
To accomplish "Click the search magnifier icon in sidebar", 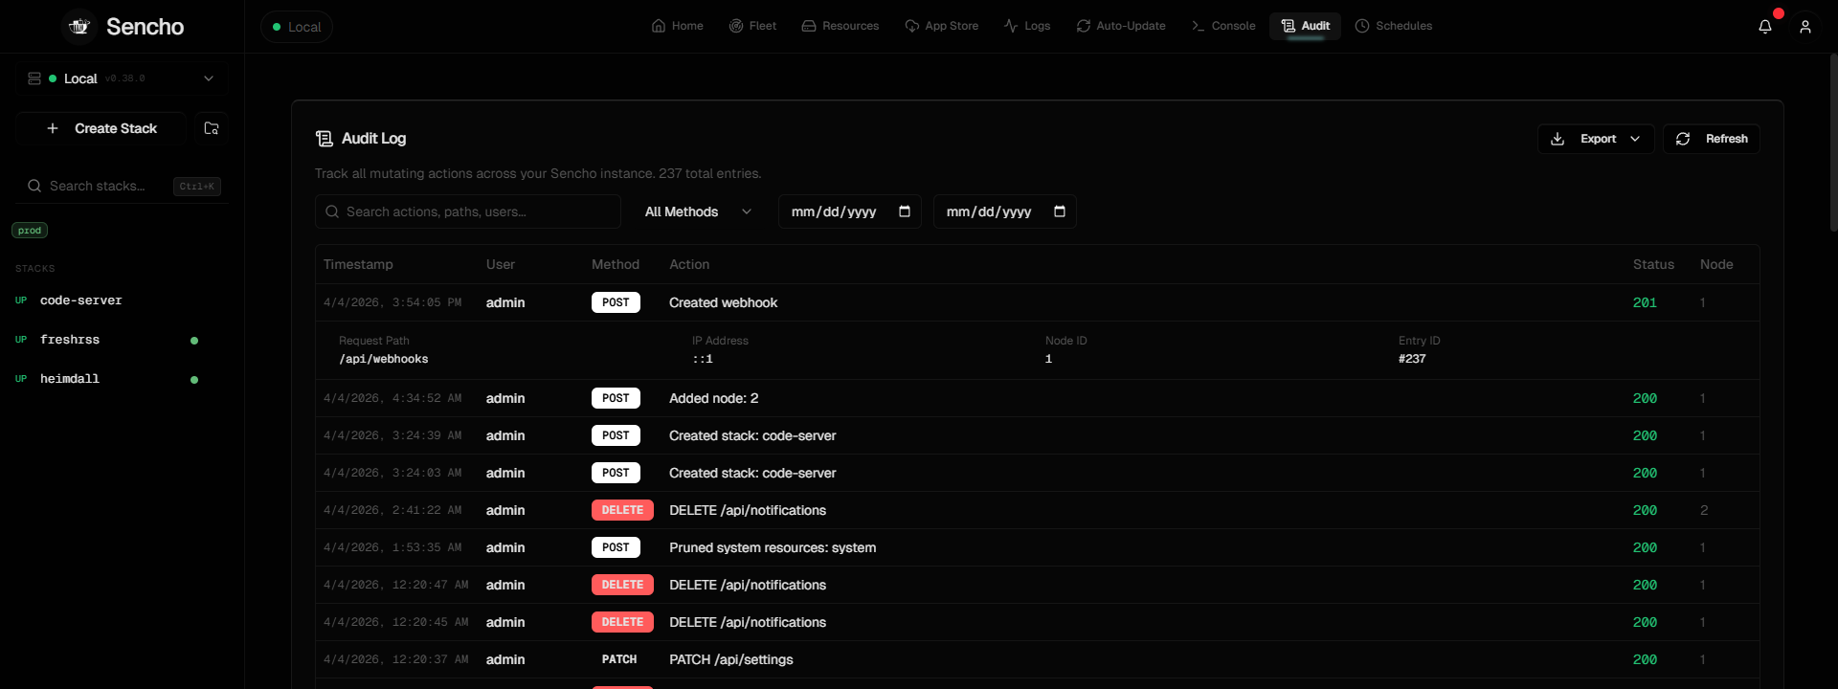I will (x=34, y=186).
